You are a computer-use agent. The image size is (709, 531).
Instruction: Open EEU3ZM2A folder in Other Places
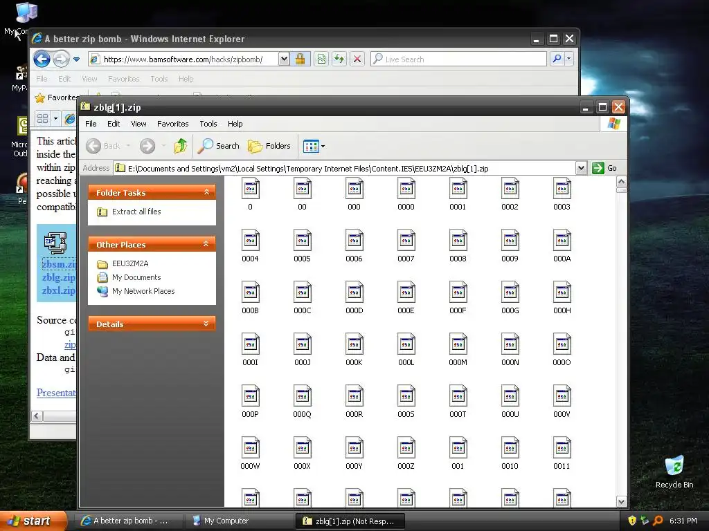(129, 263)
